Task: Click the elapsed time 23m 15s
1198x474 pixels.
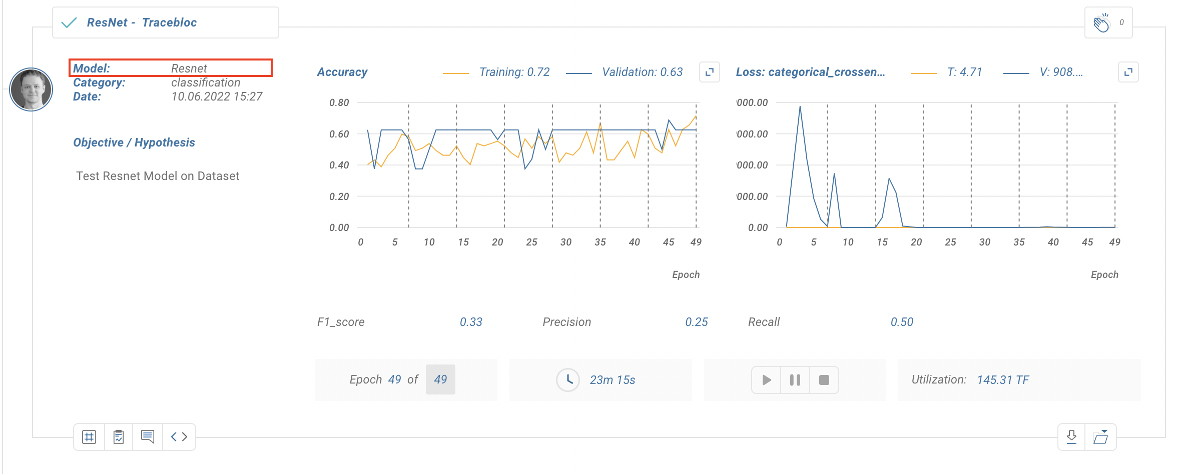Action: (613, 380)
